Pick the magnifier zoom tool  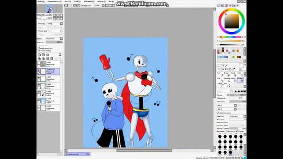click(222, 69)
